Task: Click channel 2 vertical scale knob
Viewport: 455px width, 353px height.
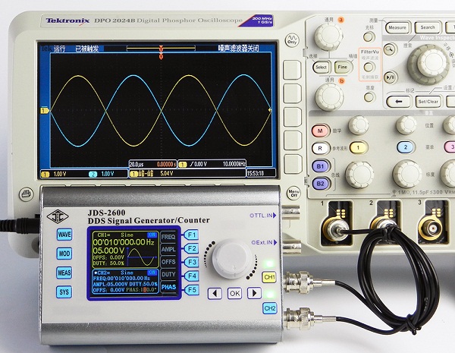Action: click(406, 173)
